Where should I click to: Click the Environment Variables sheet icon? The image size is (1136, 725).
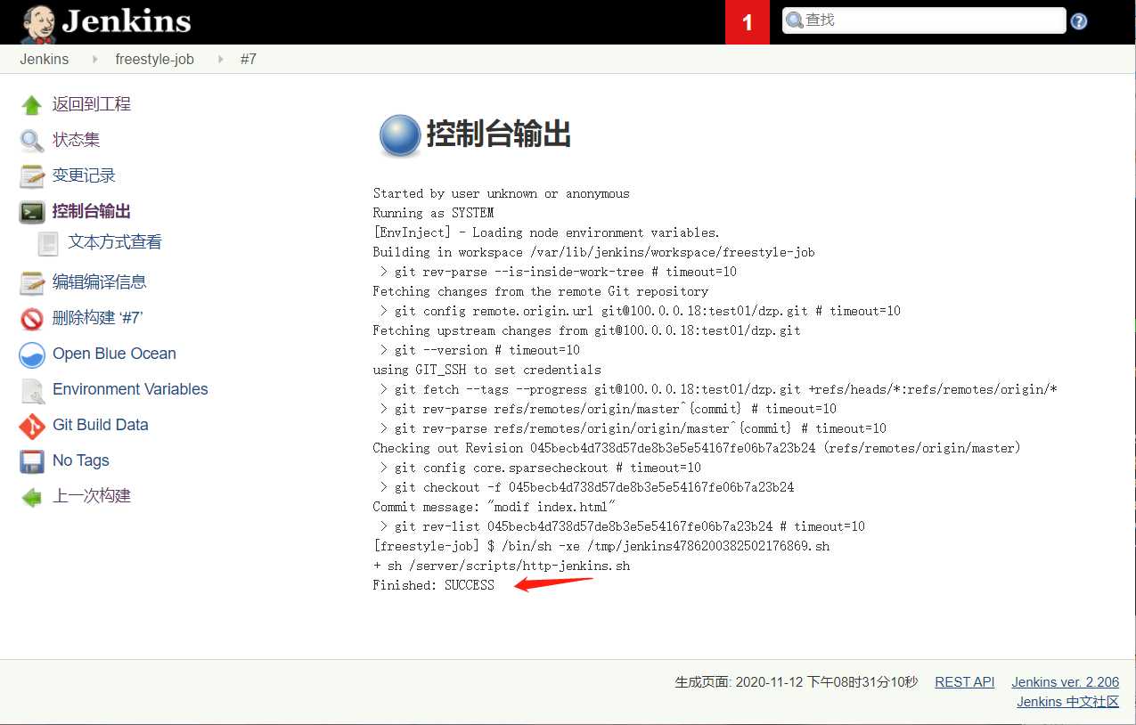[31, 390]
